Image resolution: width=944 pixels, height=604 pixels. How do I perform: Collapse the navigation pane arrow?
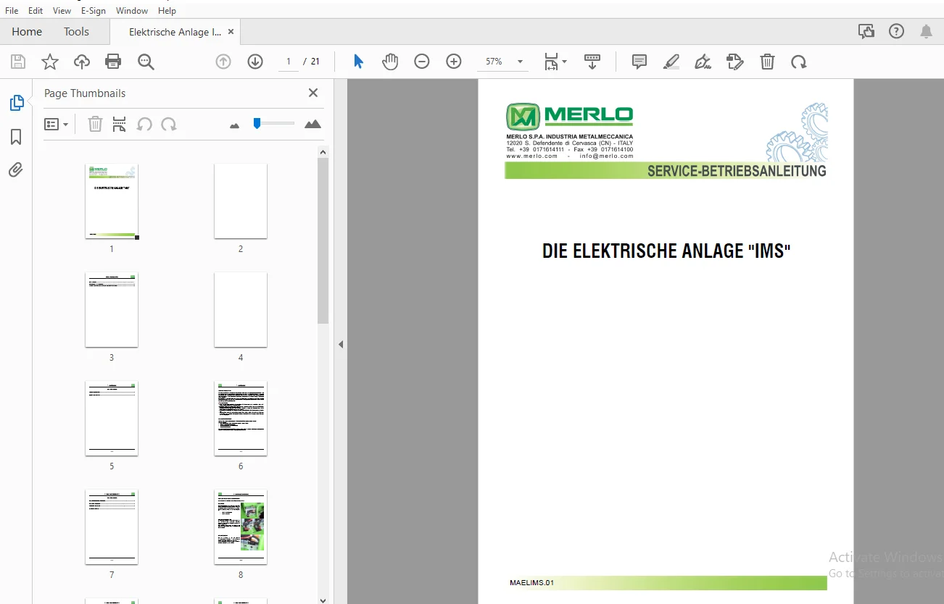tap(341, 345)
